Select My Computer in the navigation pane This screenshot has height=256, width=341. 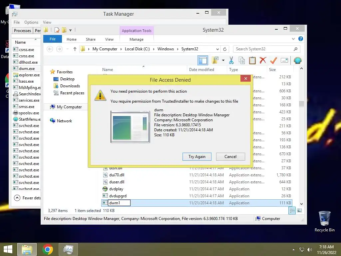(69, 107)
